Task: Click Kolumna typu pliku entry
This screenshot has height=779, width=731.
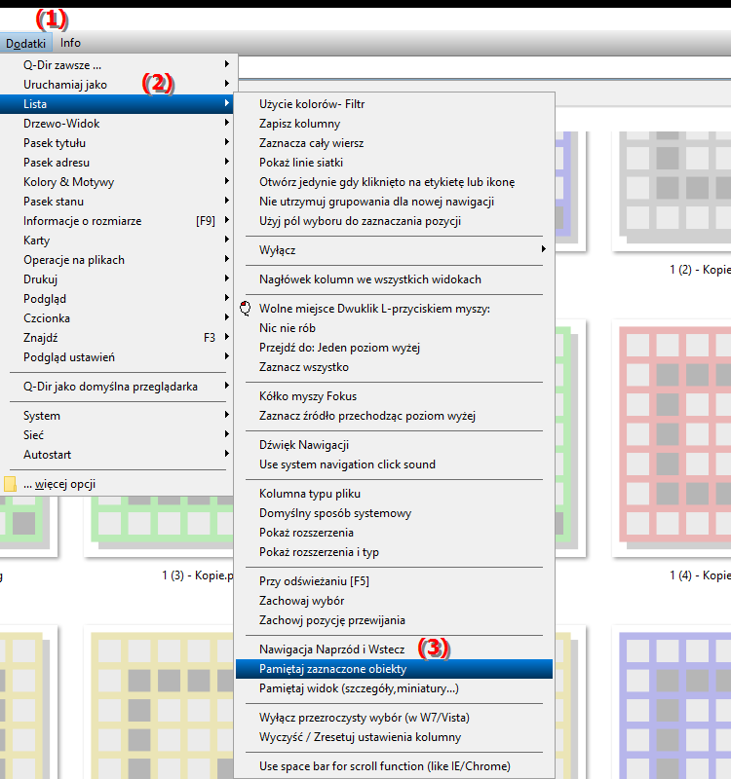Action: tap(394, 494)
